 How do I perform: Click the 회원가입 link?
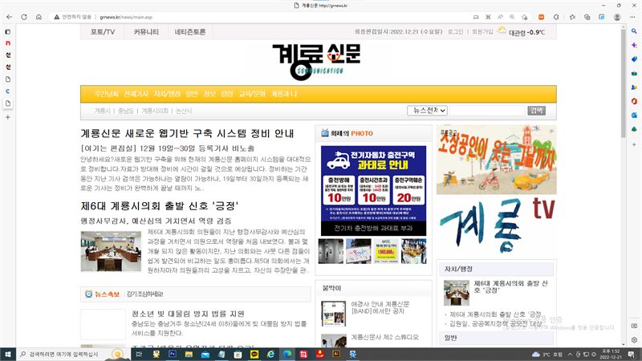[x=482, y=31]
